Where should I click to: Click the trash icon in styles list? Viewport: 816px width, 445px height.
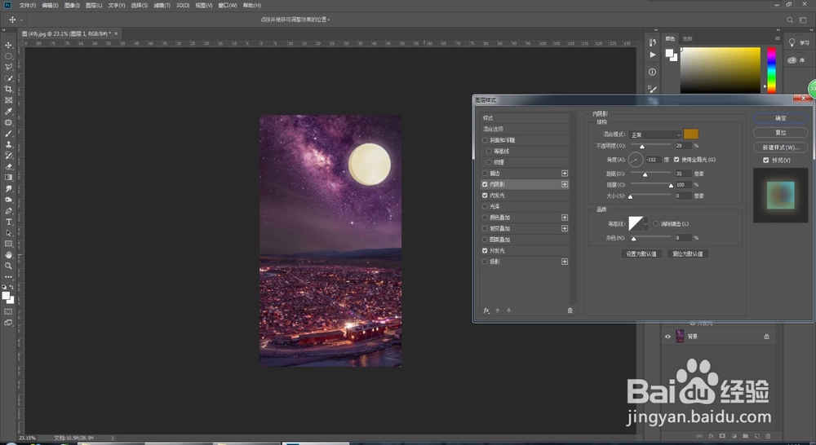tap(570, 311)
